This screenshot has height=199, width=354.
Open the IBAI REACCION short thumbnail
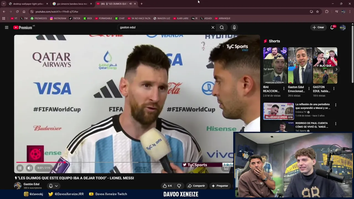[x=275, y=66]
